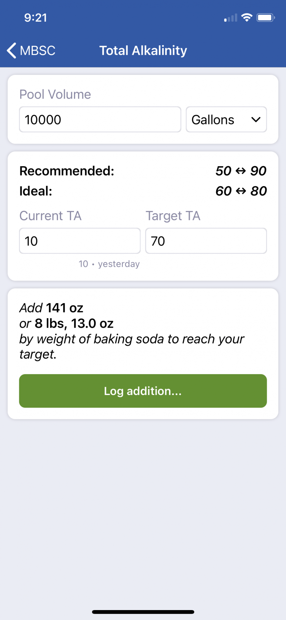Tap the Current TA label
This screenshot has width=286, height=620.
50,216
